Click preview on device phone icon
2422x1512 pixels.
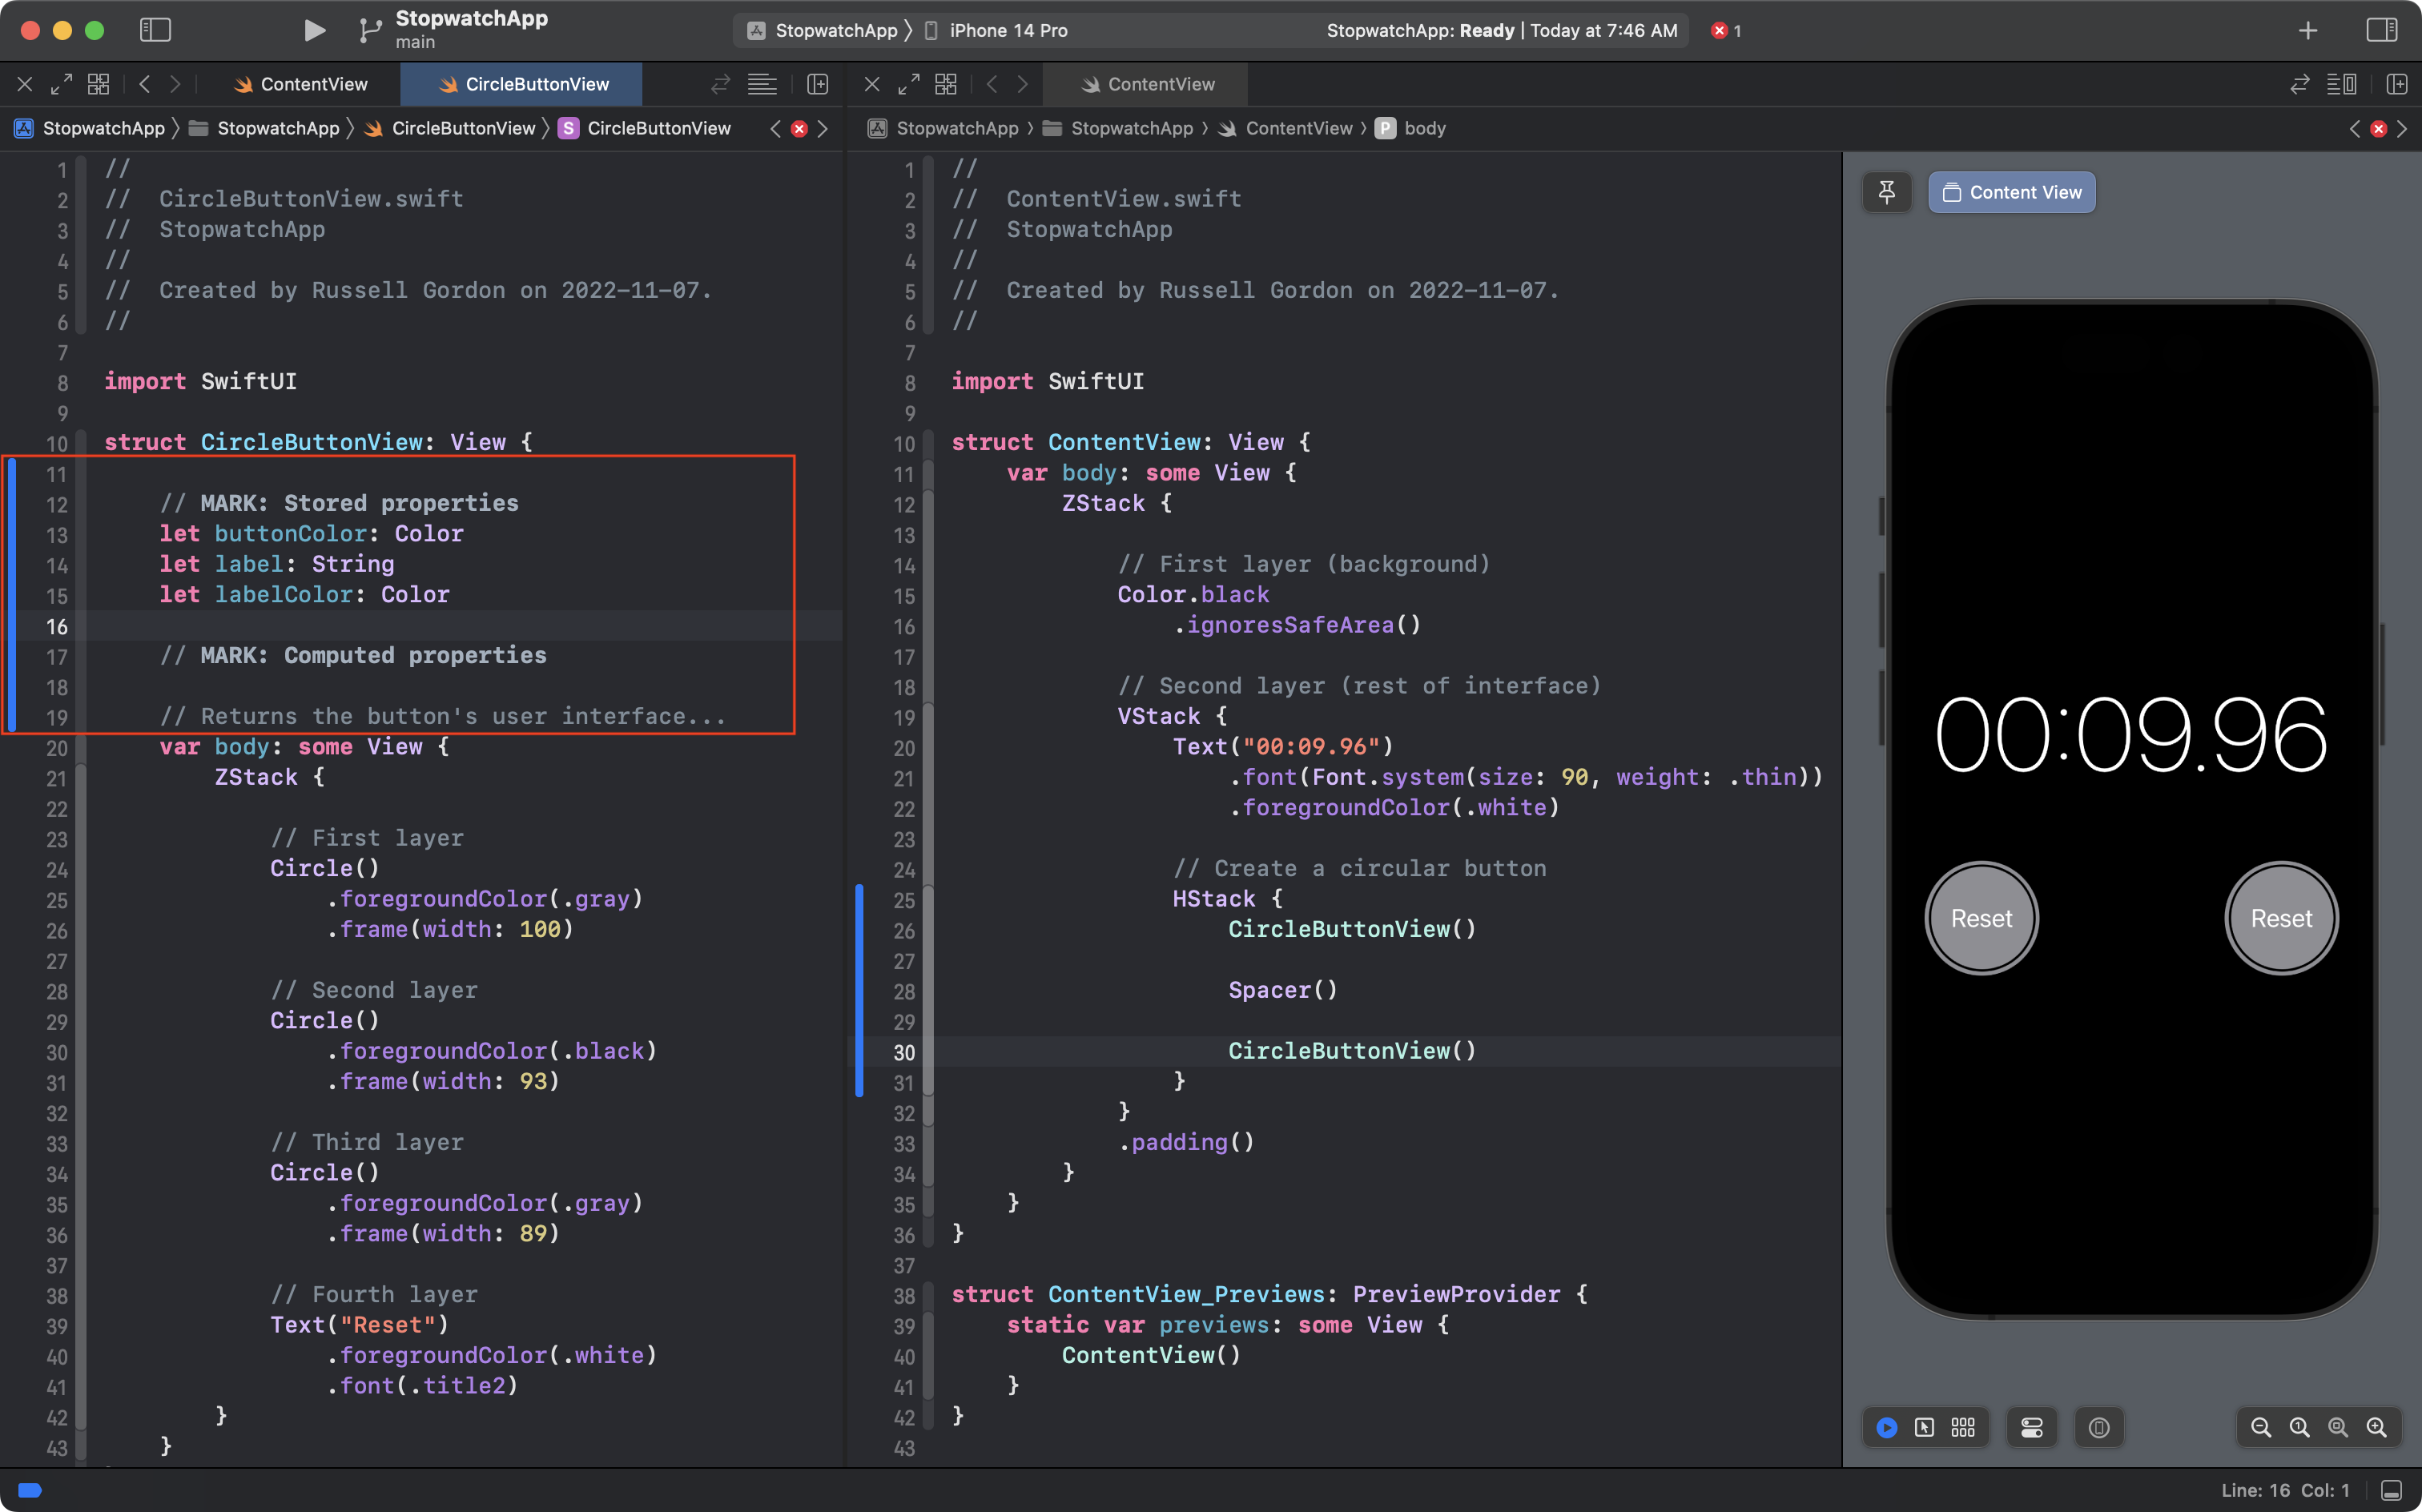coord(2098,1427)
